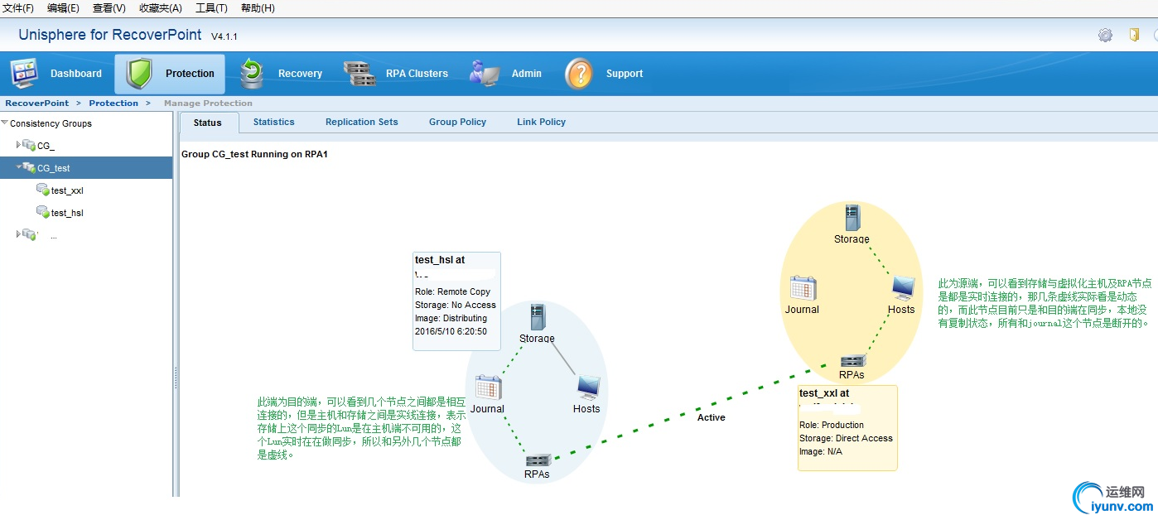Click 'Image: Distributing' text
Screen dimensions: 1158x520
451,318
